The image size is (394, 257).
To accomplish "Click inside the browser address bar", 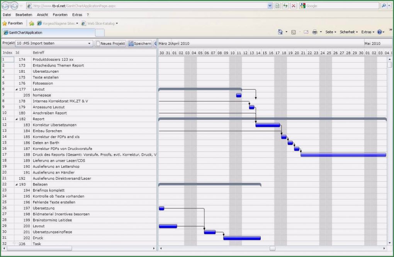I will [x=147, y=5].
